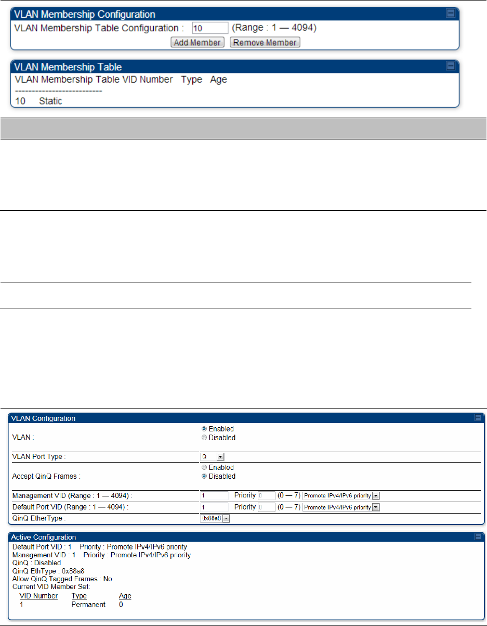Click the Default Port VID input field
Screen dimensions: 487x626
[x=215, y=507]
